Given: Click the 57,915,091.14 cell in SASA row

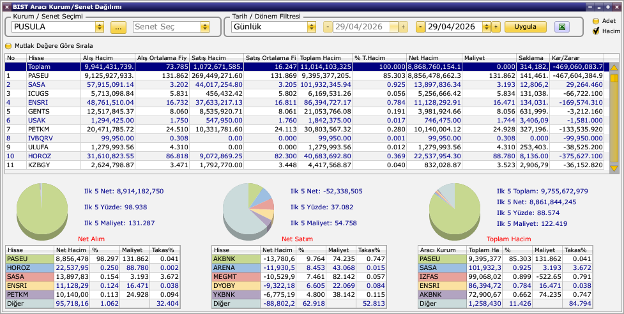Looking at the screenshot, I should coord(107,84).
